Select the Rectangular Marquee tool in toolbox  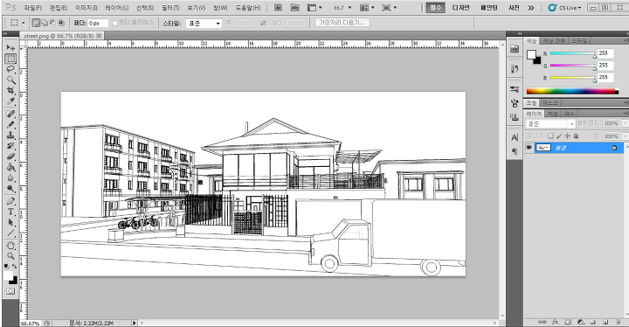click(10, 59)
